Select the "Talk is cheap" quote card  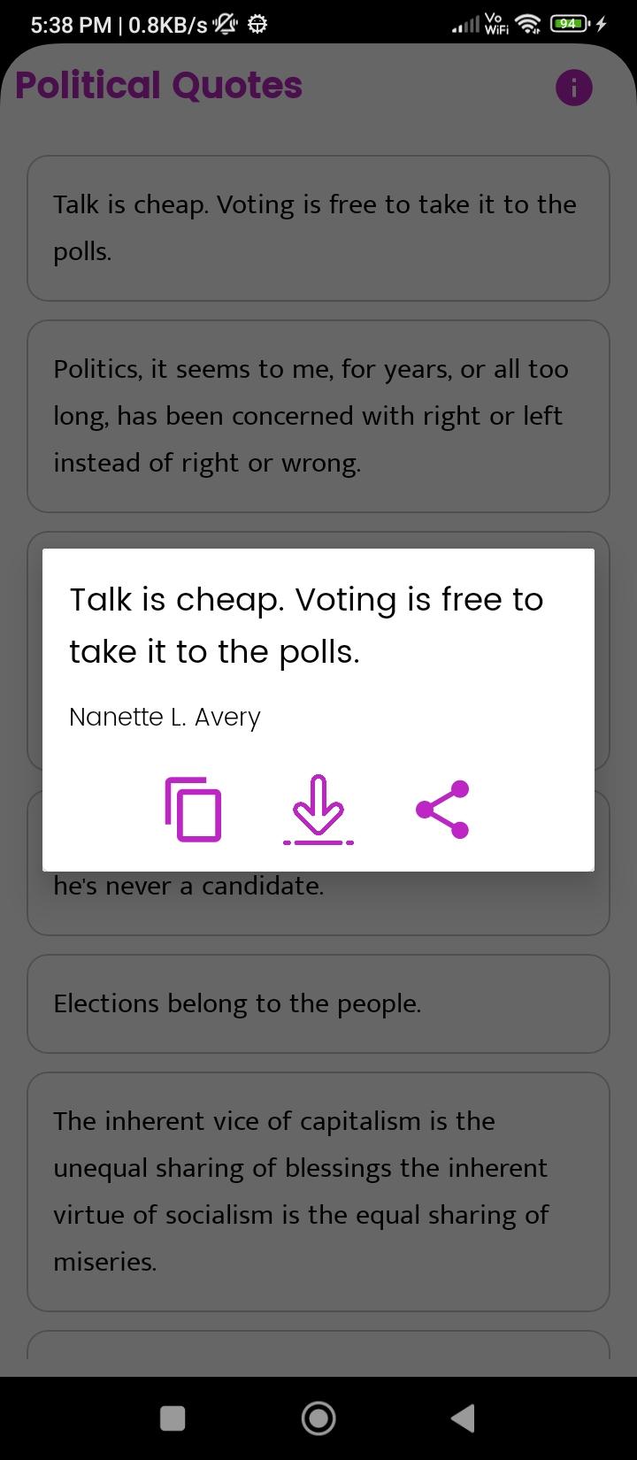pos(318,228)
